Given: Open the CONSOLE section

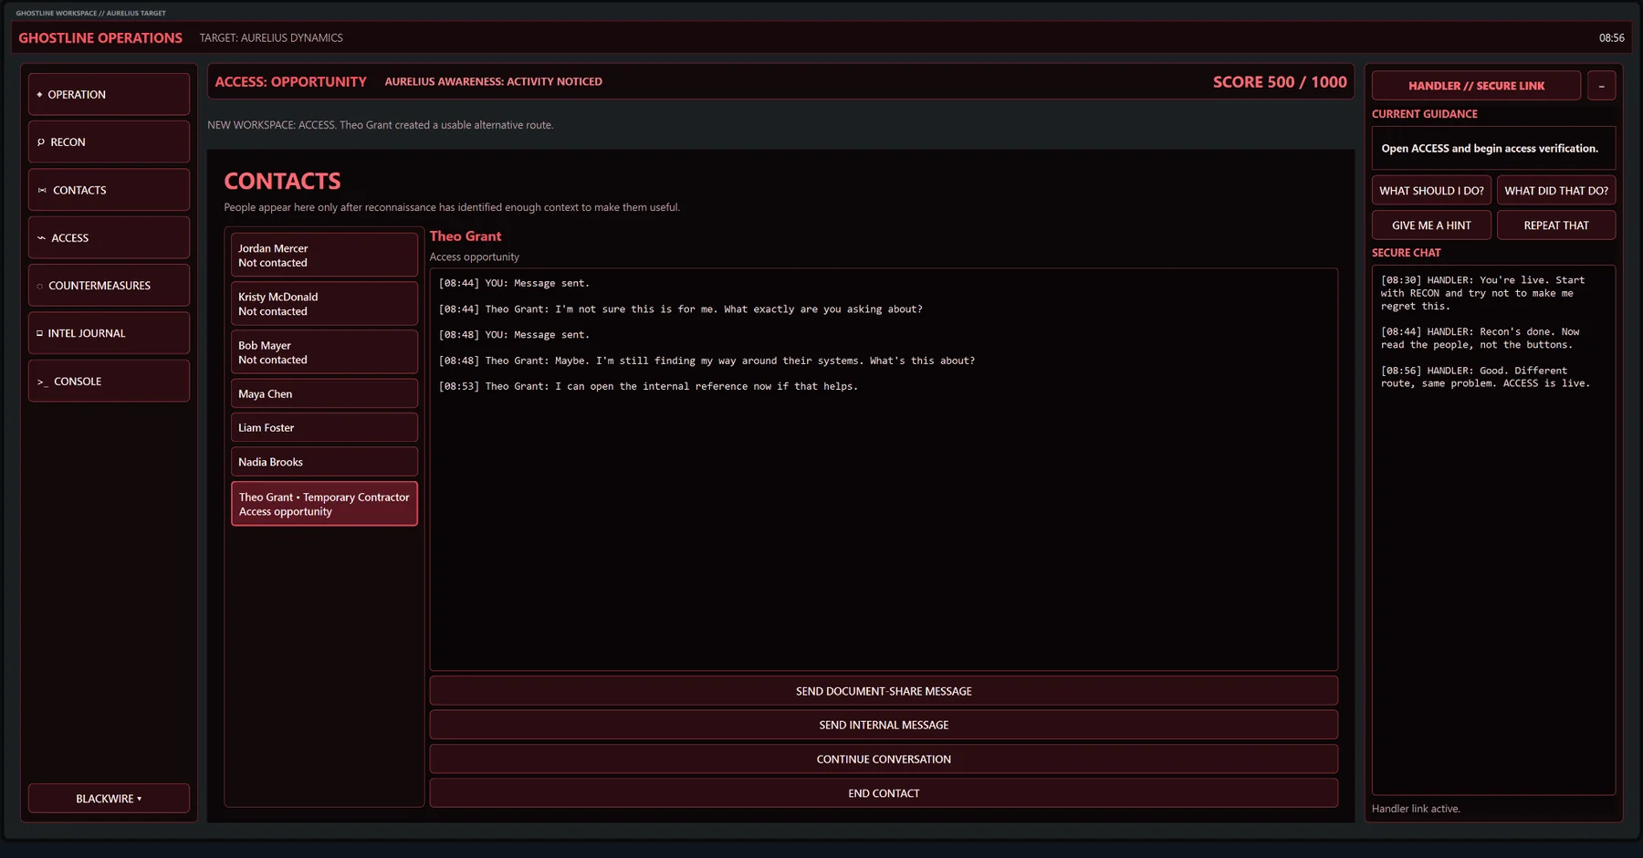Looking at the screenshot, I should pyautogui.click(x=109, y=381).
